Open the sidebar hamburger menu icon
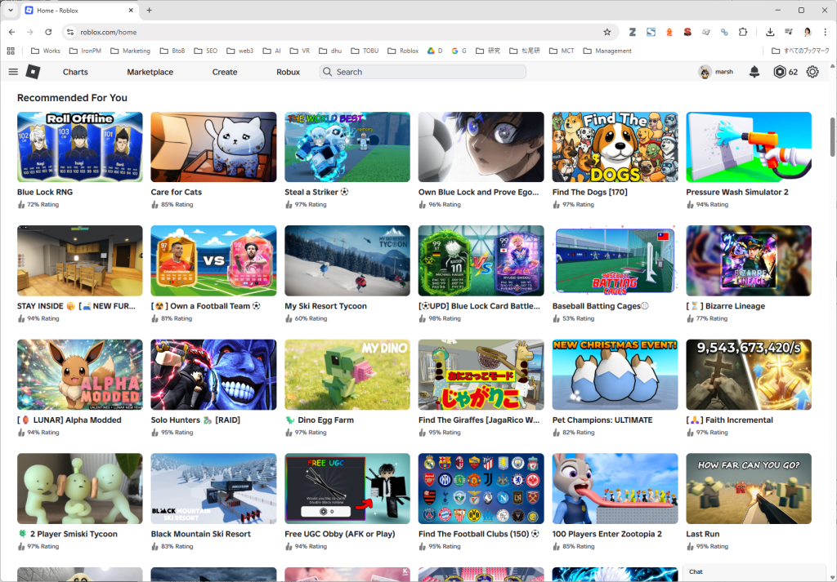The width and height of the screenshot is (837, 582). (13, 72)
